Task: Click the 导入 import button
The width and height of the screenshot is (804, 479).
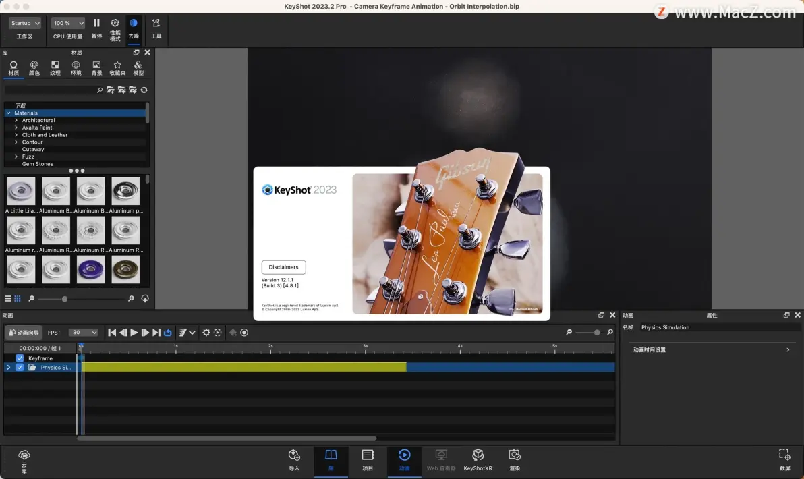Action: (x=294, y=459)
